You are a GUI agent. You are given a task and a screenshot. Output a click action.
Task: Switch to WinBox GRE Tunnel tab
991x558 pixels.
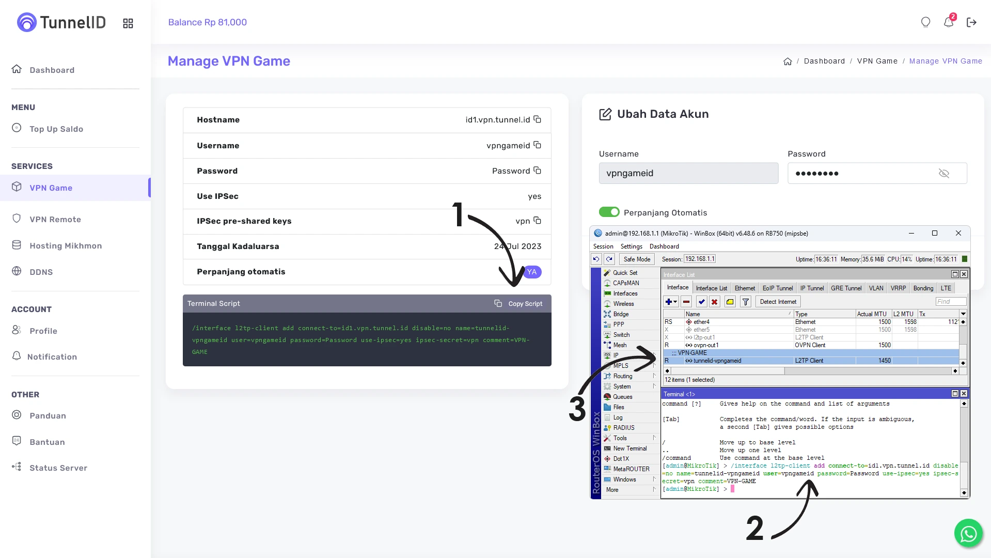tap(846, 288)
